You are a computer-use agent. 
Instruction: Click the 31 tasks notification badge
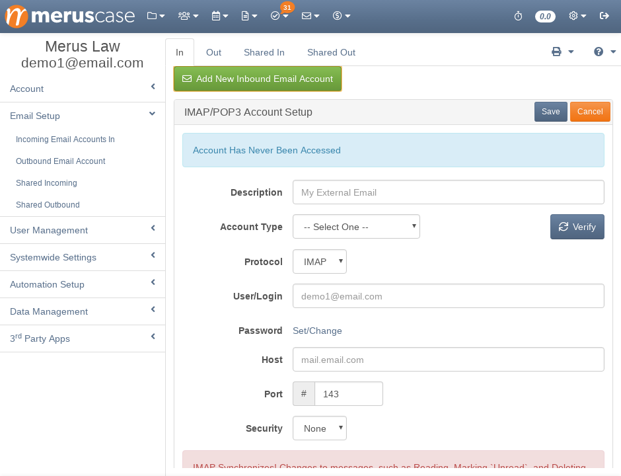pyautogui.click(x=287, y=7)
